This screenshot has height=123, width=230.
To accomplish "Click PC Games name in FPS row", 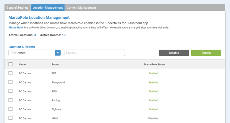I will click(x=25, y=73).
